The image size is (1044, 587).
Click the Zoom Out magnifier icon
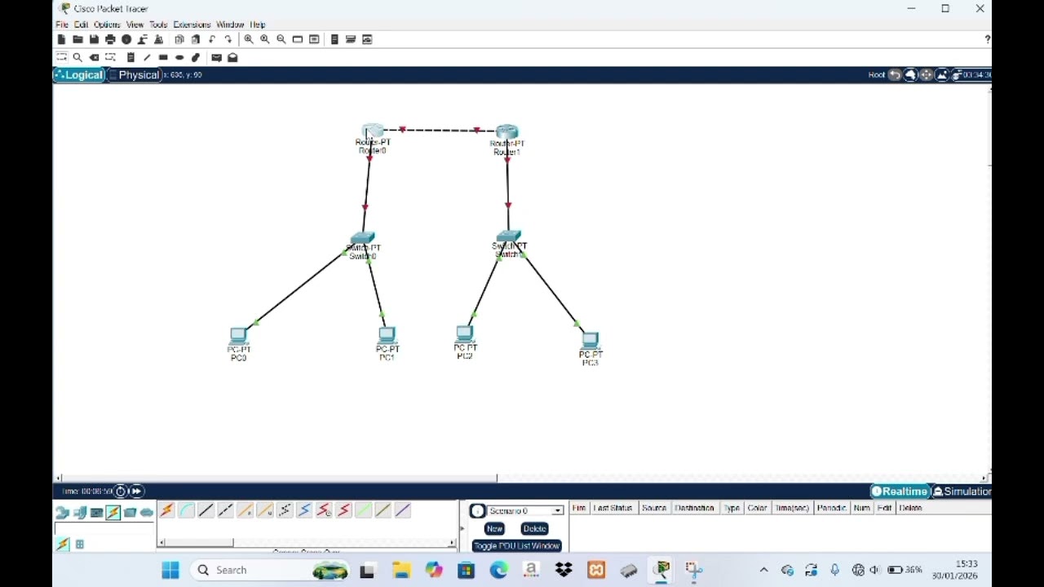click(x=281, y=39)
